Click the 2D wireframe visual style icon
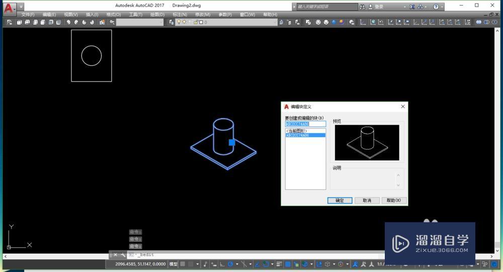Viewport: 503px width, 272px height. (308, 22)
